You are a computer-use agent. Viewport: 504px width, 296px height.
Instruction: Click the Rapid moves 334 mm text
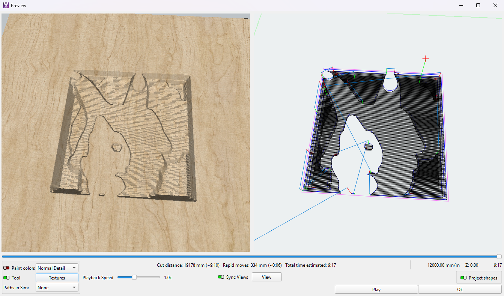[252, 265]
